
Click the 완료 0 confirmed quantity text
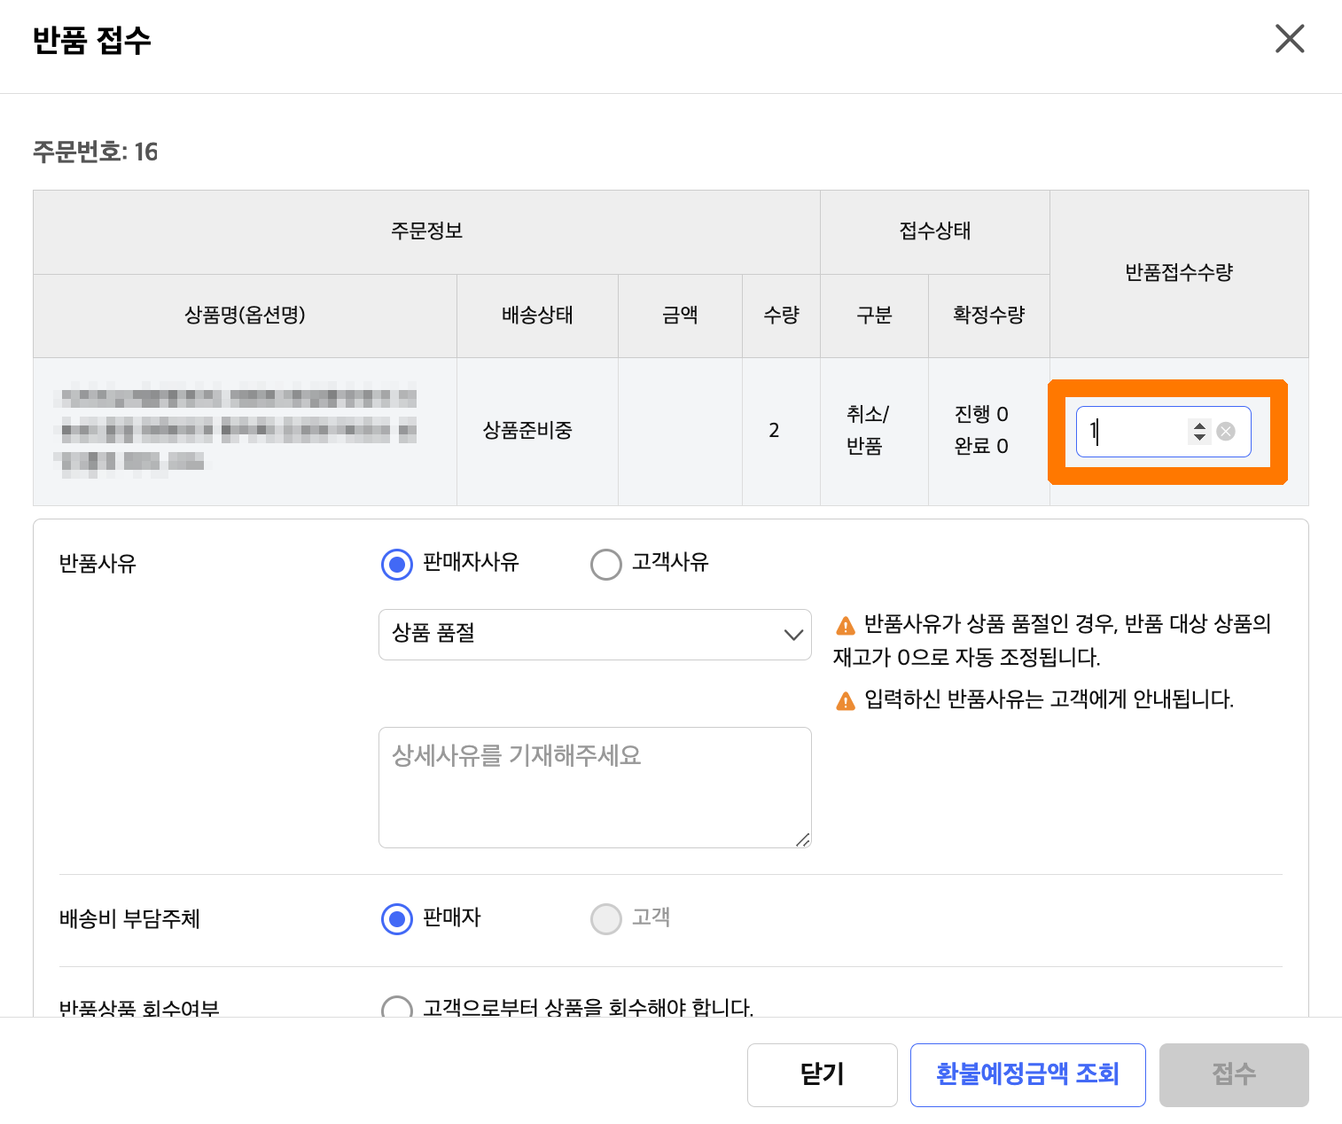[x=981, y=446]
